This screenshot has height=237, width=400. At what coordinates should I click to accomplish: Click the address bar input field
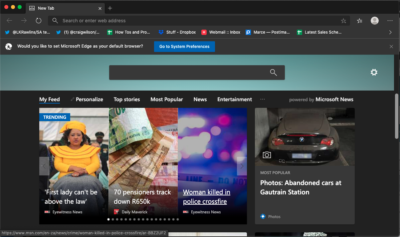pyautogui.click(x=200, y=21)
